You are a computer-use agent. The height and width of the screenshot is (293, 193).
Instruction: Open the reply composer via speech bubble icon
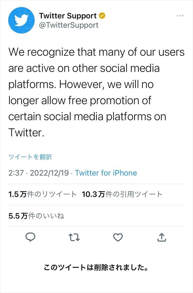(x=30, y=237)
